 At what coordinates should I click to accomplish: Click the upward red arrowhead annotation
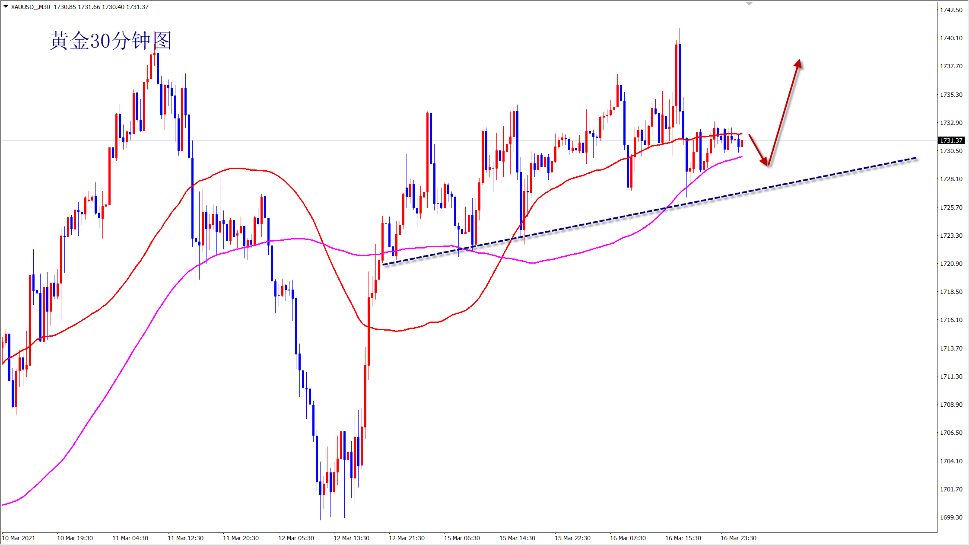[798, 64]
